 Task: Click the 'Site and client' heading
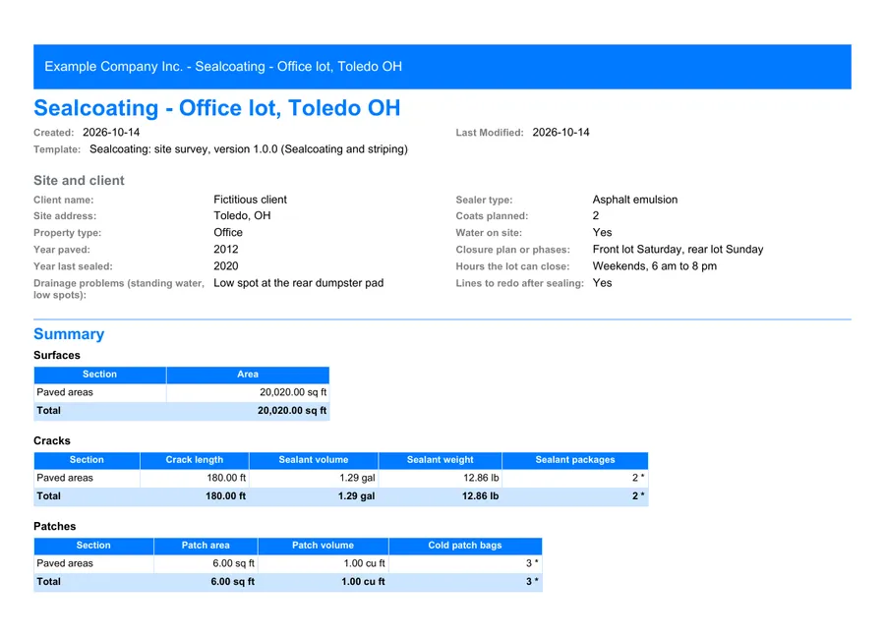pos(79,181)
